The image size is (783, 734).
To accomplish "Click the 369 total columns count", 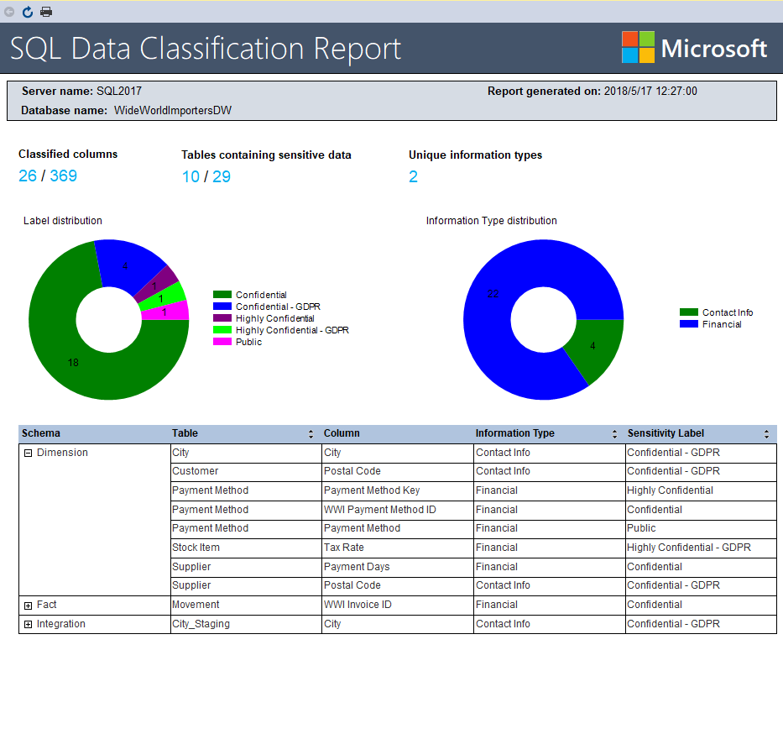I will point(64,176).
